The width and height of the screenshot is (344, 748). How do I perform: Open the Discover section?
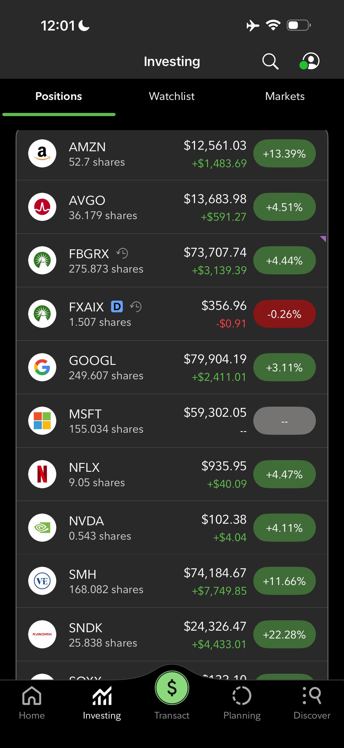click(312, 703)
